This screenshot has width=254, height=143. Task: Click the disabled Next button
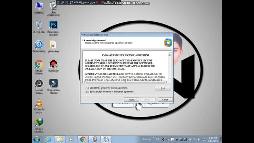click(x=148, y=100)
